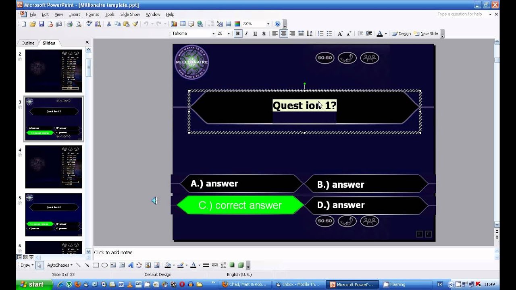Open PowerPoint Help with the question mark icon

point(277,24)
